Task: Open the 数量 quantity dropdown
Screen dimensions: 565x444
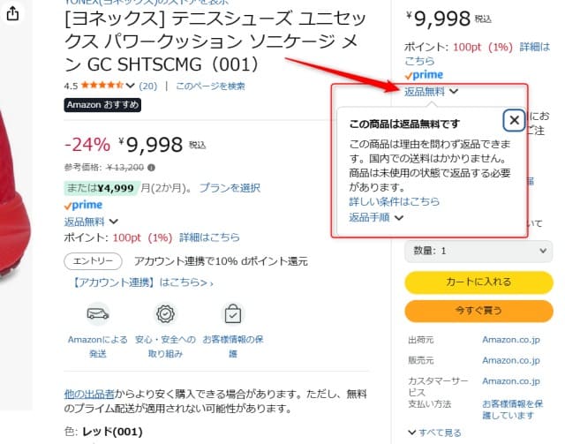Action: (477, 251)
